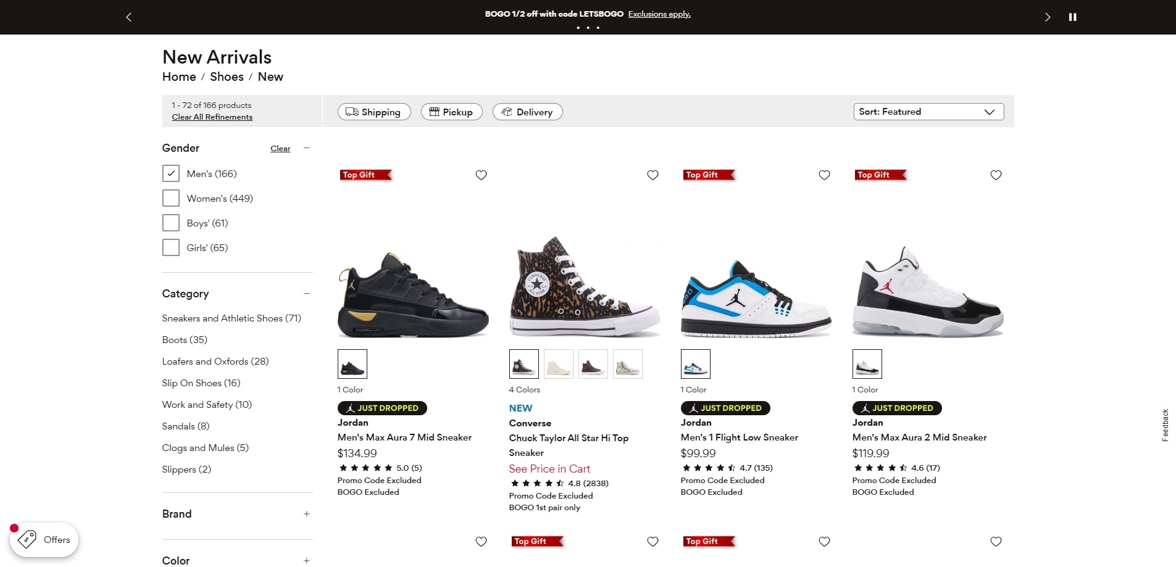Collapse the Gender filter section

(x=307, y=148)
